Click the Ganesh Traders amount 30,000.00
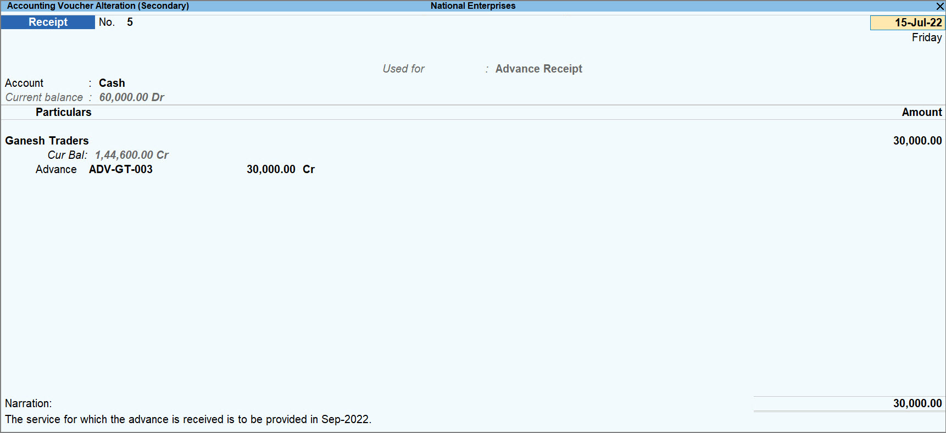 coord(917,141)
